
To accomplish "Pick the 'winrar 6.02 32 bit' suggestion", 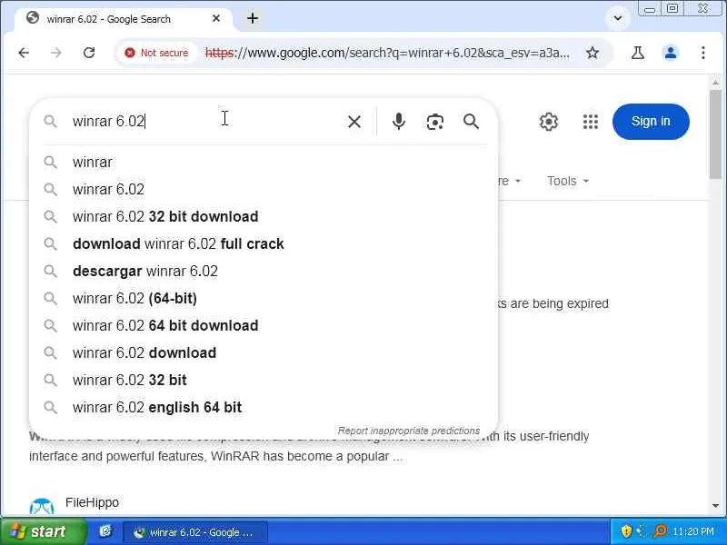I will [x=264, y=380].
